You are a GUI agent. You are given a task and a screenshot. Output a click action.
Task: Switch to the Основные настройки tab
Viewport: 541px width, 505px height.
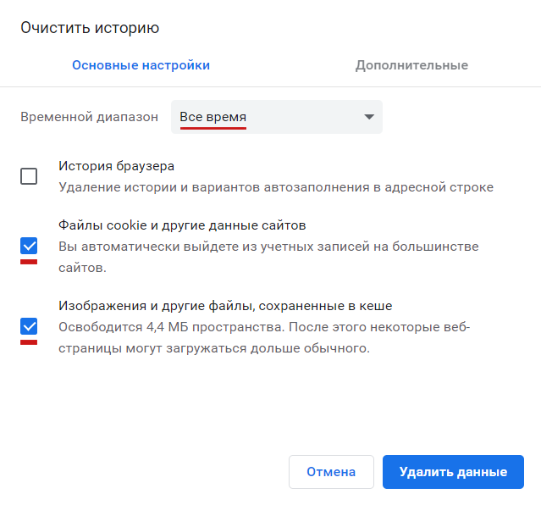pos(141,65)
